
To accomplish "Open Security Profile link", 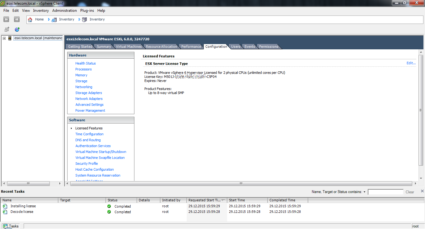I will [x=86, y=164].
